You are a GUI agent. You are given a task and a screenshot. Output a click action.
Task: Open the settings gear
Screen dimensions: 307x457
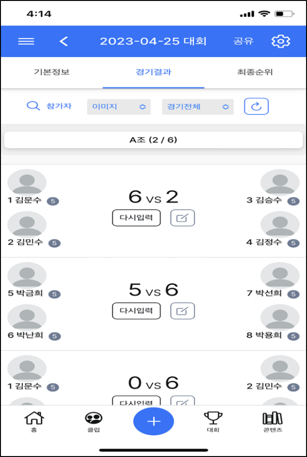[281, 41]
